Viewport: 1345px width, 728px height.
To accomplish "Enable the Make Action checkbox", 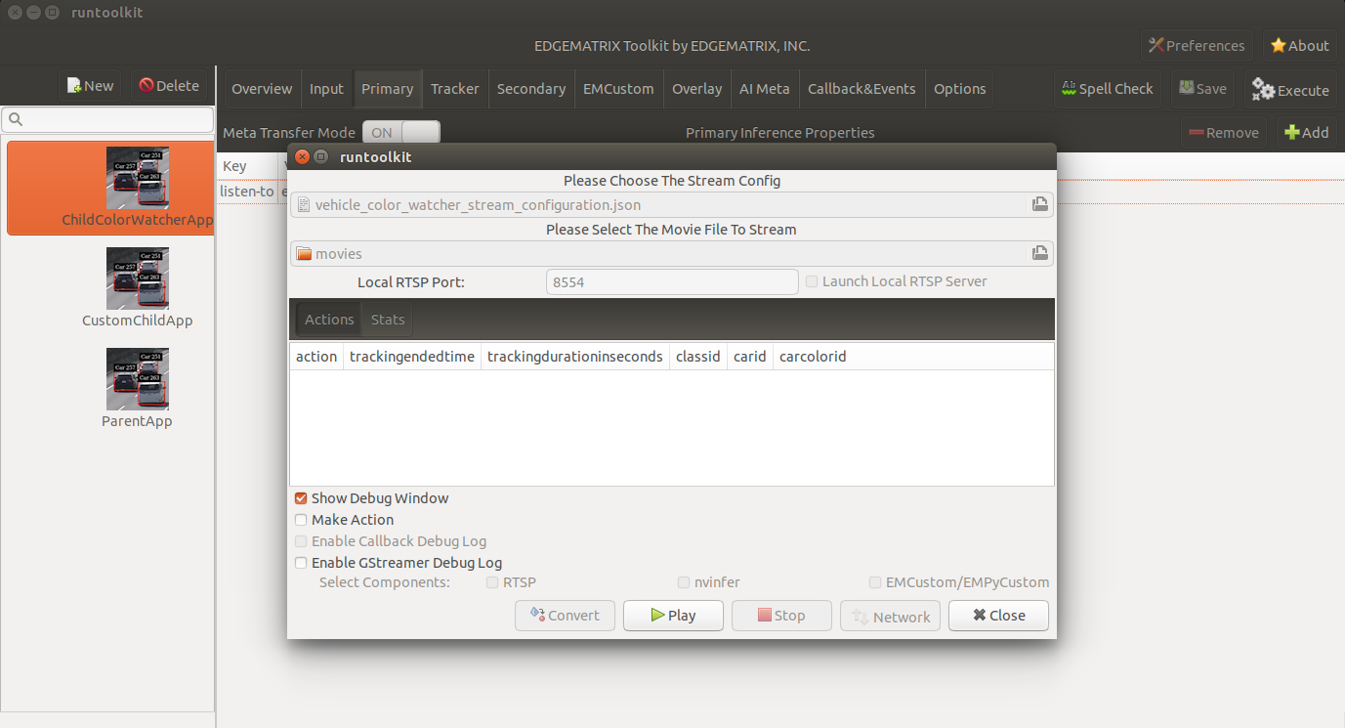I will click(x=301, y=520).
